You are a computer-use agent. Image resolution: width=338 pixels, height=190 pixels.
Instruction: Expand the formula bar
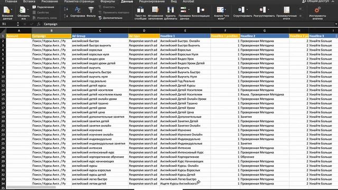336,24
